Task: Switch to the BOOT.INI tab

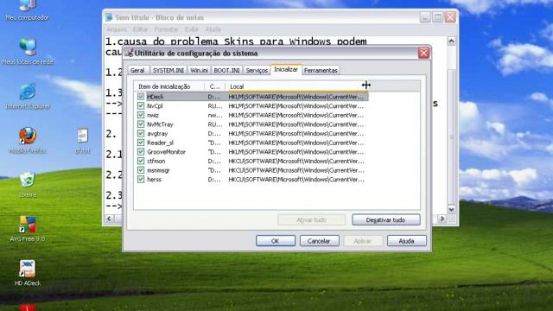Action: tap(226, 70)
